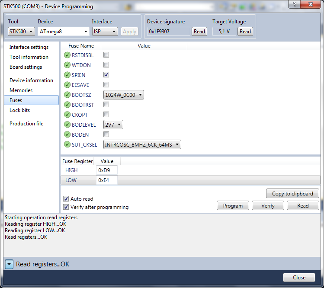Open the Interface dropdown showing ISP
Viewport: 324px width, 288px height.
coord(105,32)
